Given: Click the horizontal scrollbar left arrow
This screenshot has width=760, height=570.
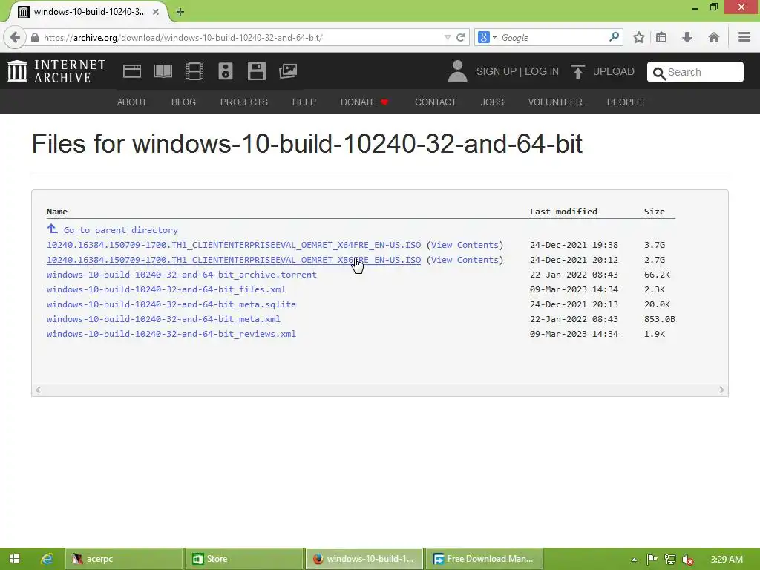Looking at the screenshot, I should (38, 390).
